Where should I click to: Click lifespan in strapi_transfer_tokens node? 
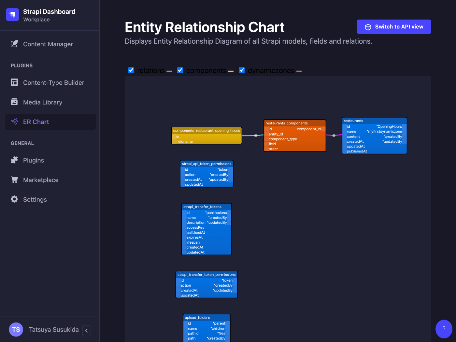click(x=193, y=242)
